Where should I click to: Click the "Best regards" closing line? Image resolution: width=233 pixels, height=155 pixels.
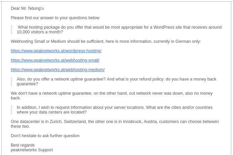pos(23,145)
